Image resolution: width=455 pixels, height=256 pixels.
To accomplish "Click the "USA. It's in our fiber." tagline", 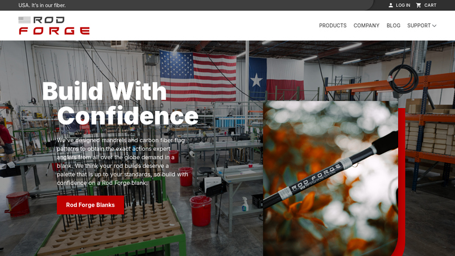I will [x=42, y=5].
